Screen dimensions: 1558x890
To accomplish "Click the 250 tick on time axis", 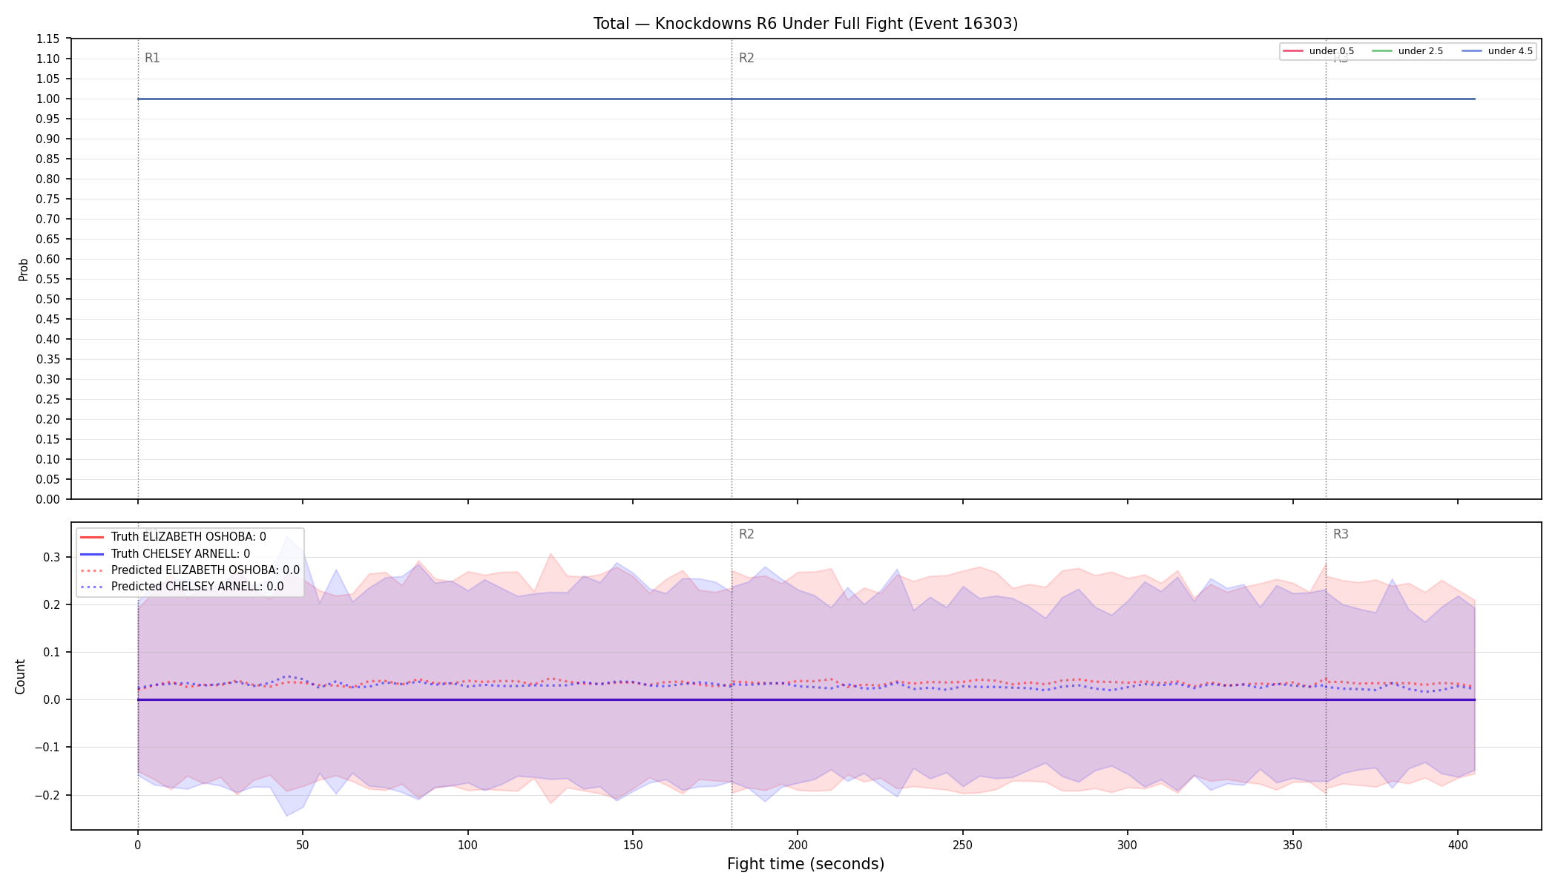I will tap(962, 845).
